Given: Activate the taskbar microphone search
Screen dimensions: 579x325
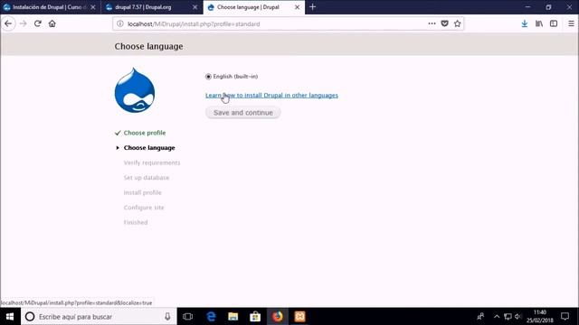Looking at the screenshot, I should coord(167,317).
